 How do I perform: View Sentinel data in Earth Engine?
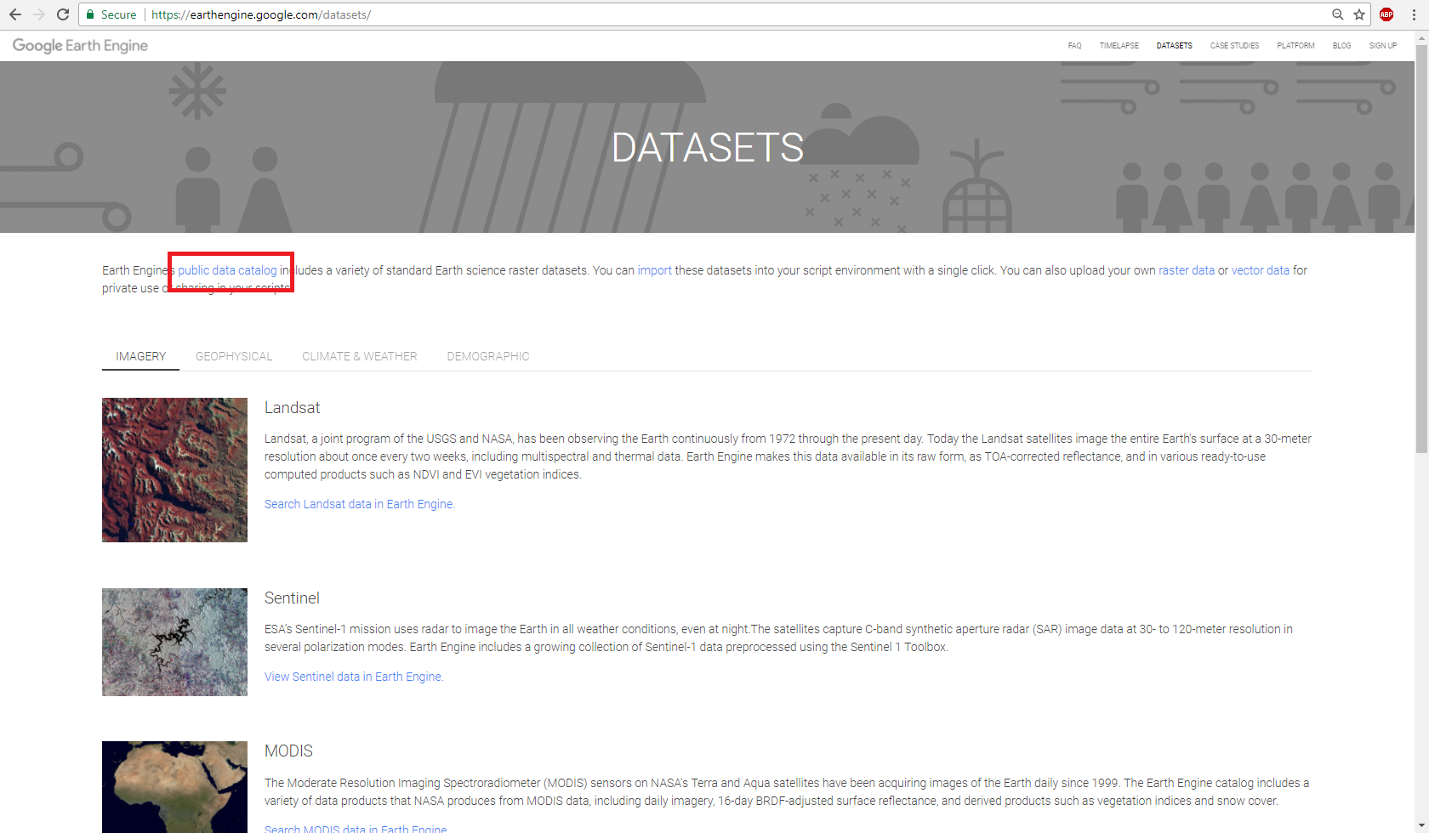[352, 676]
